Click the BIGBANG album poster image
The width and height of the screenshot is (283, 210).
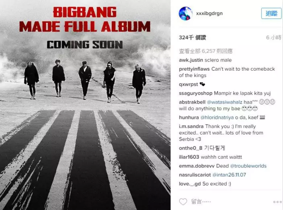(x=85, y=105)
